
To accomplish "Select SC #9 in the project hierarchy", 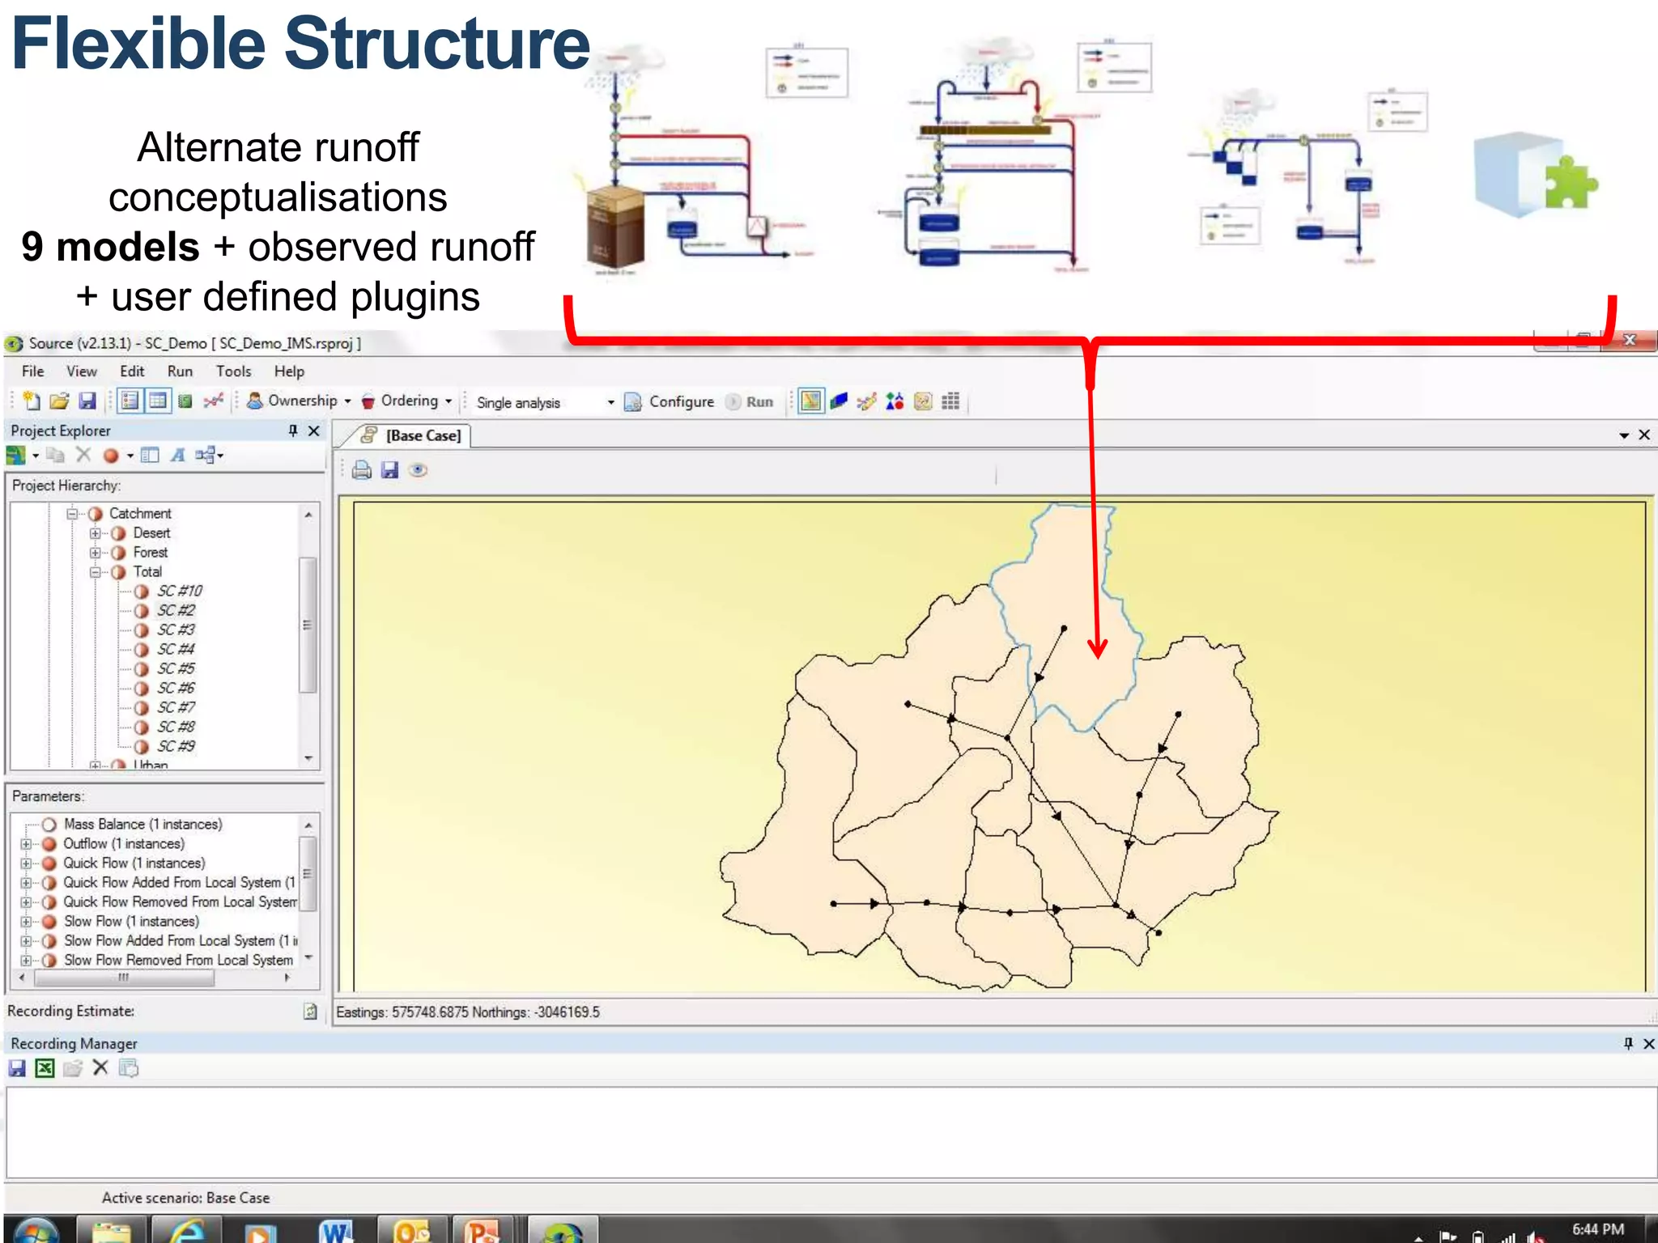I will click(176, 746).
